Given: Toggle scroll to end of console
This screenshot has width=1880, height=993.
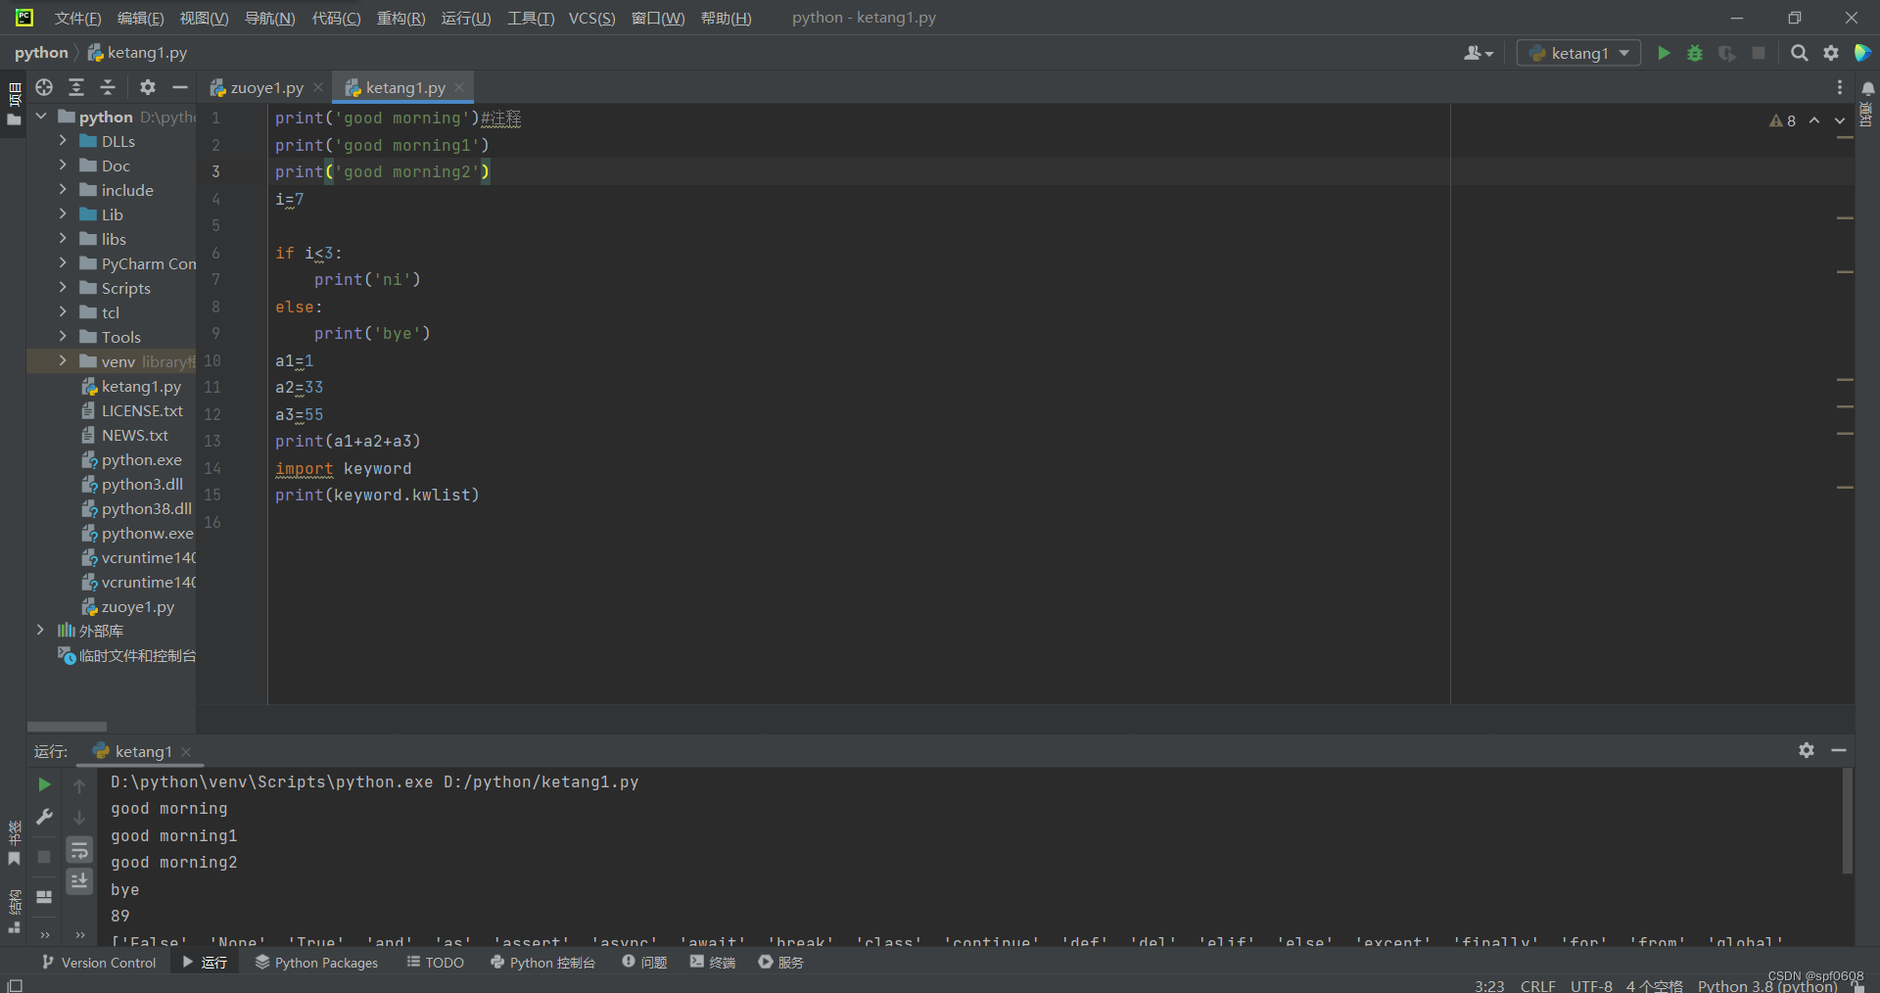Looking at the screenshot, I should coord(79,881).
